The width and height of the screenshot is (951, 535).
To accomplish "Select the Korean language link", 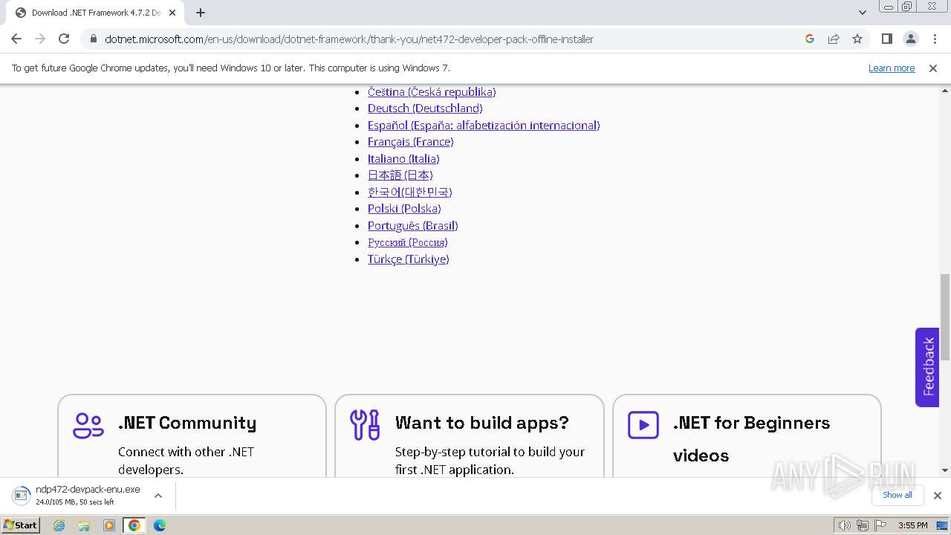I will [x=409, y=192].
